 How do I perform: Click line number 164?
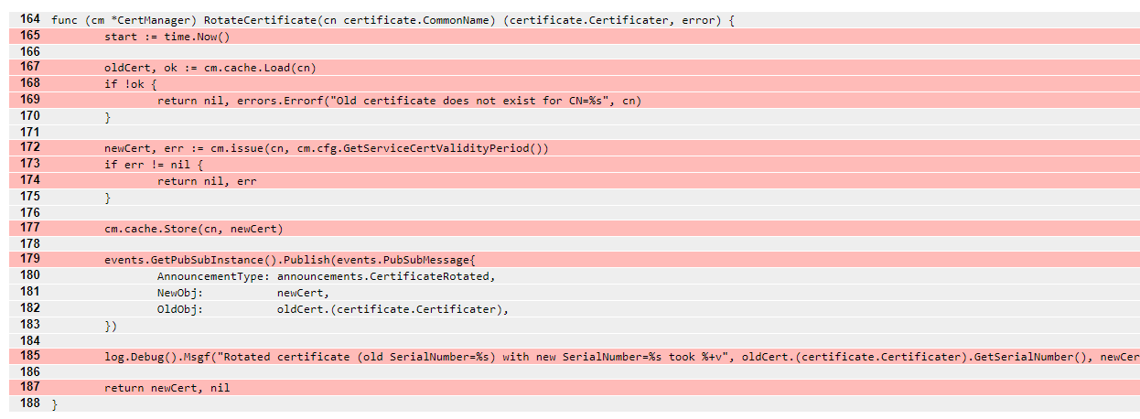tap(29, 20)
